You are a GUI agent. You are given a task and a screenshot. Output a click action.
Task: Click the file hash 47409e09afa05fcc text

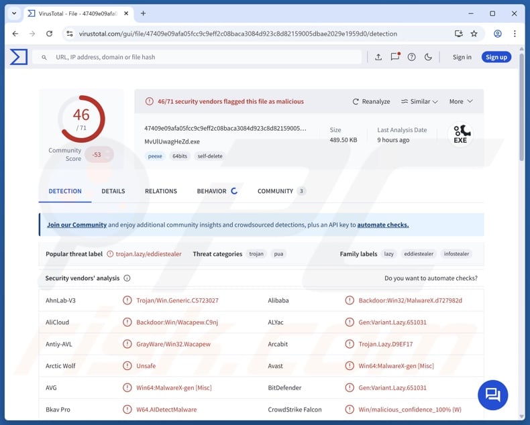225,129
